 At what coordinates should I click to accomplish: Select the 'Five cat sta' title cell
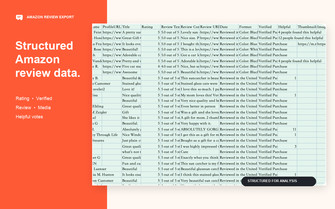(x=131, y=67)
